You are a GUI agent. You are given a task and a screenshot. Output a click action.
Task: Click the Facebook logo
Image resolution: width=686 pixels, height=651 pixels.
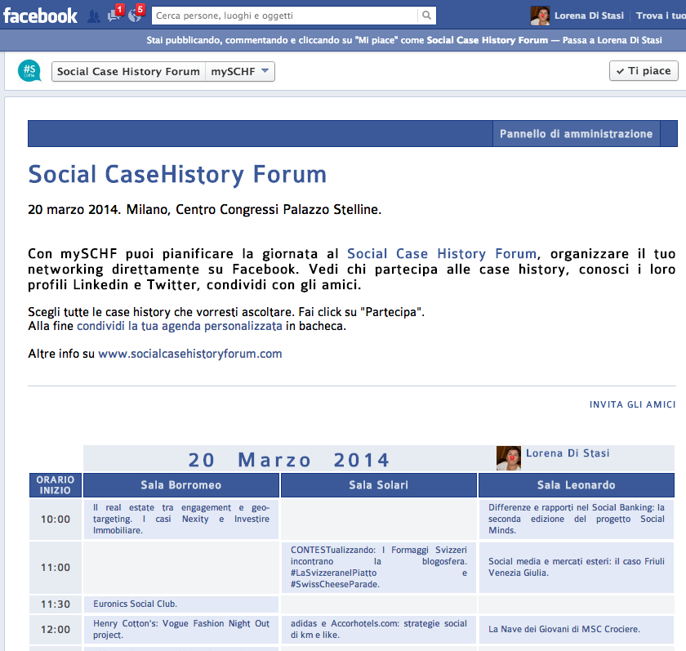40,16
